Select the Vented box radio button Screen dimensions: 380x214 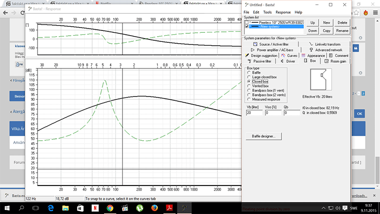point(248,86)
